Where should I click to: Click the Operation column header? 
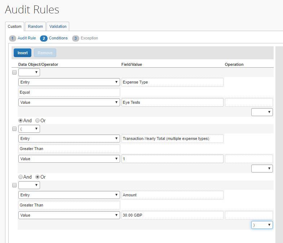(x=234, y=64)
